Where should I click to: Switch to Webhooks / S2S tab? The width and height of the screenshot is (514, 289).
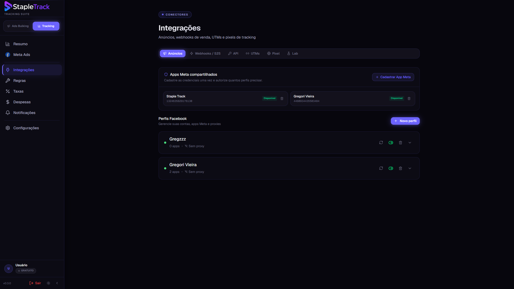pos(205,54)
